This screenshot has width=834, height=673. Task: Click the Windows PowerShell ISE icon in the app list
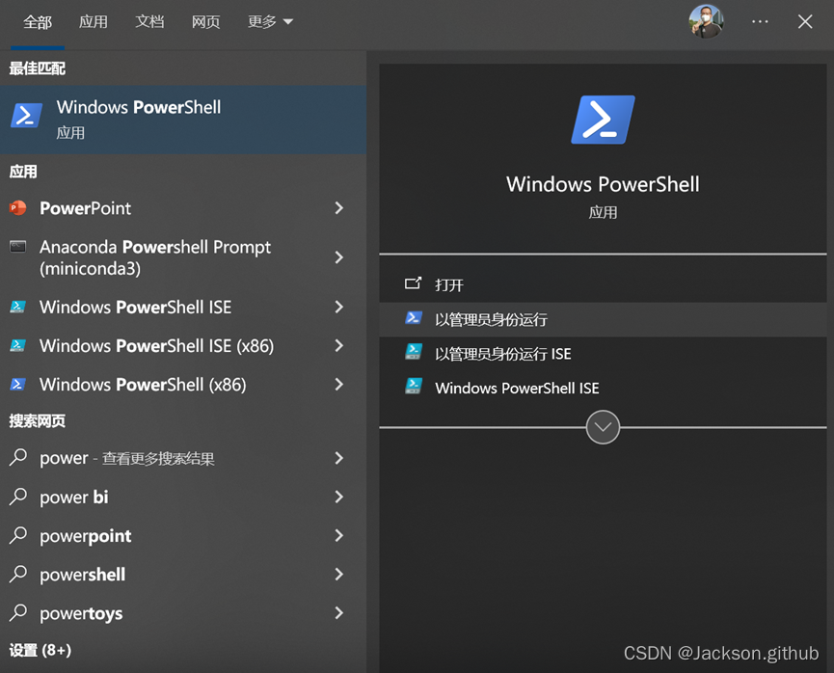pos(17,307)
